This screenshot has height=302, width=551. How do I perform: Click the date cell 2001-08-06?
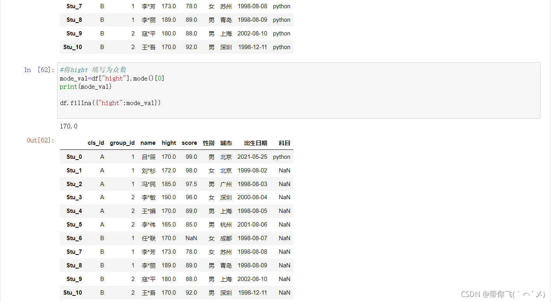click(253, 225)
